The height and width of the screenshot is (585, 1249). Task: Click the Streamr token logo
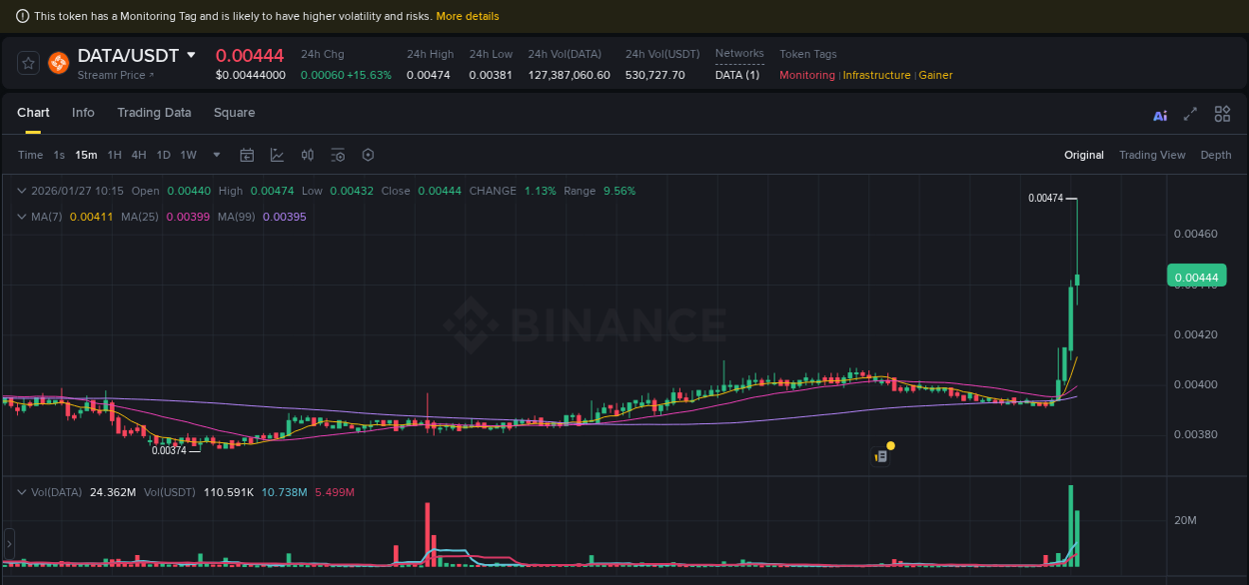tap(58, 62)
